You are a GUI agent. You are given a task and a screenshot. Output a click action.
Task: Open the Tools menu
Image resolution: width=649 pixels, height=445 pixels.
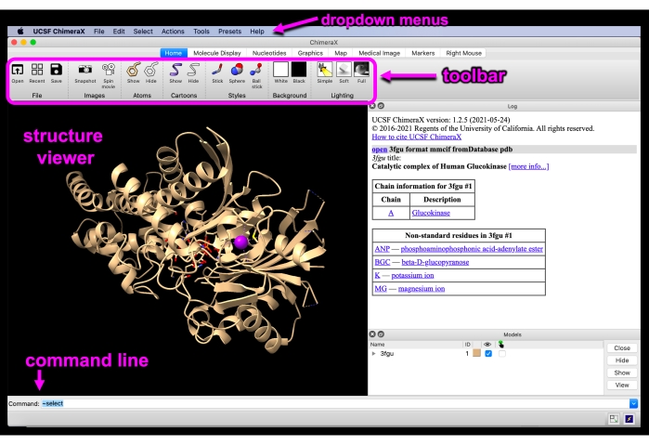201,31
